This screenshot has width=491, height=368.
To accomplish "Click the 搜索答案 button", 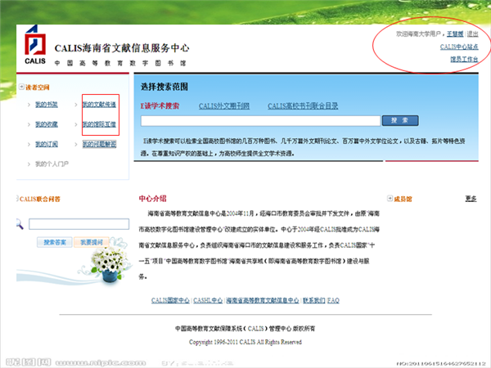I will tap(55, 242).
